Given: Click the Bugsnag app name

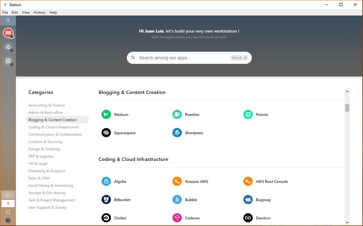Looking at the screenshot, I should (263, 200).
